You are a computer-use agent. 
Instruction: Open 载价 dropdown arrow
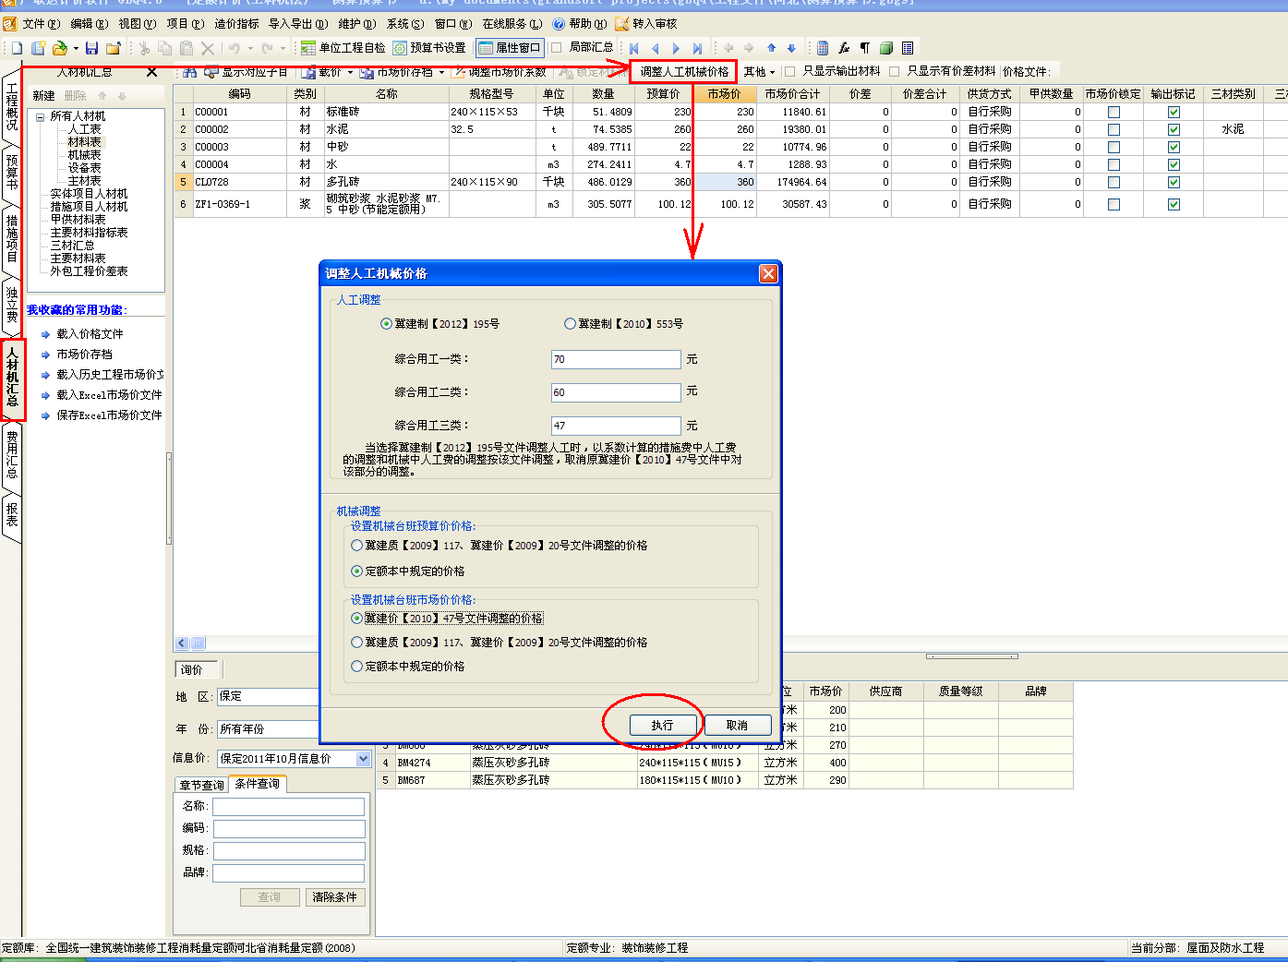tap(350, 72)
